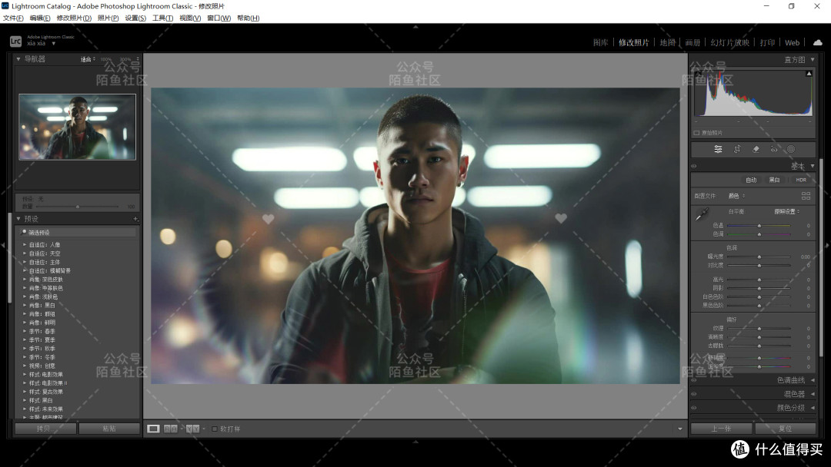This screenshot has height=467, width=831.
Task: Choose the Healing eraser tool
Action: (756, 149)
